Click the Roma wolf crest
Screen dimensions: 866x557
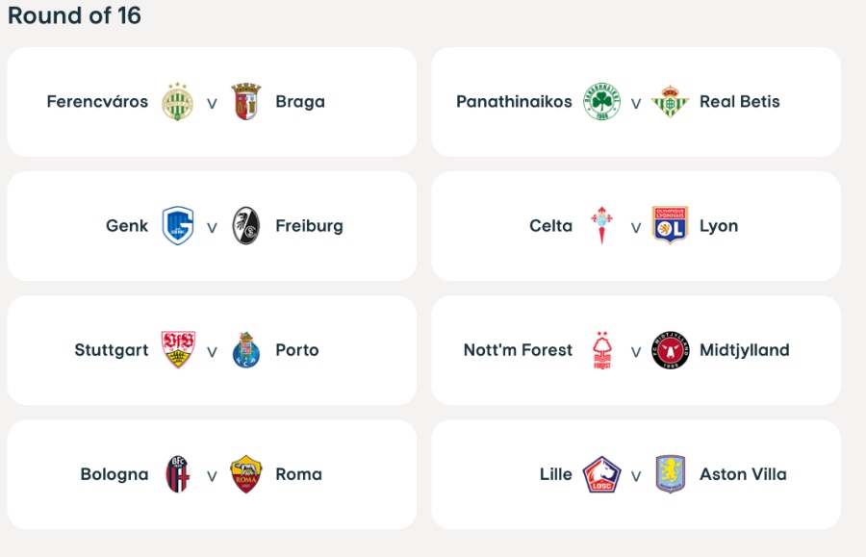[x=246, y=474]
